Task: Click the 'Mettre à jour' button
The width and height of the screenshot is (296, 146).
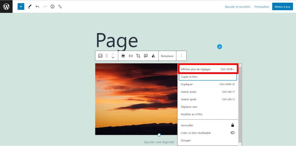Action: tap(282, 7)
